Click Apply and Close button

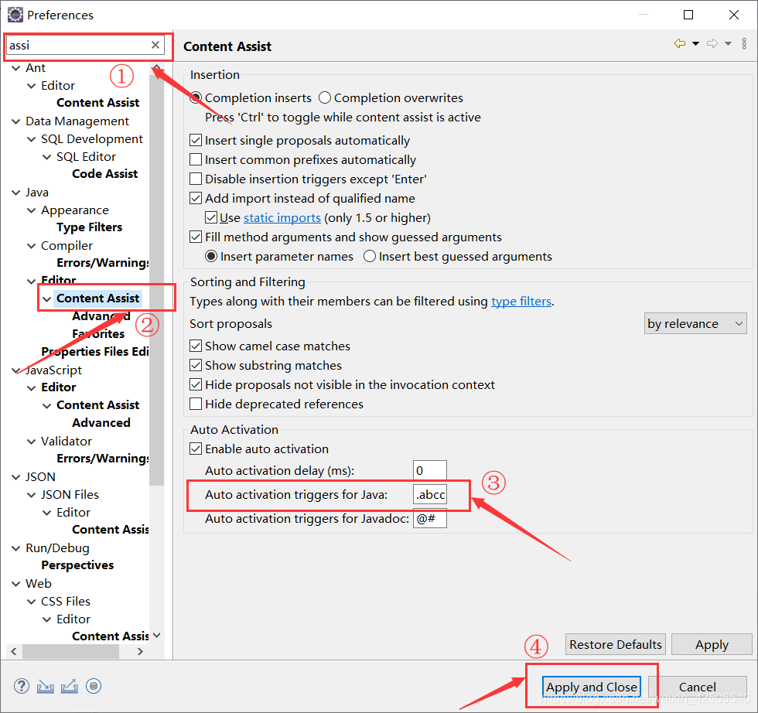tap(592, 687)
